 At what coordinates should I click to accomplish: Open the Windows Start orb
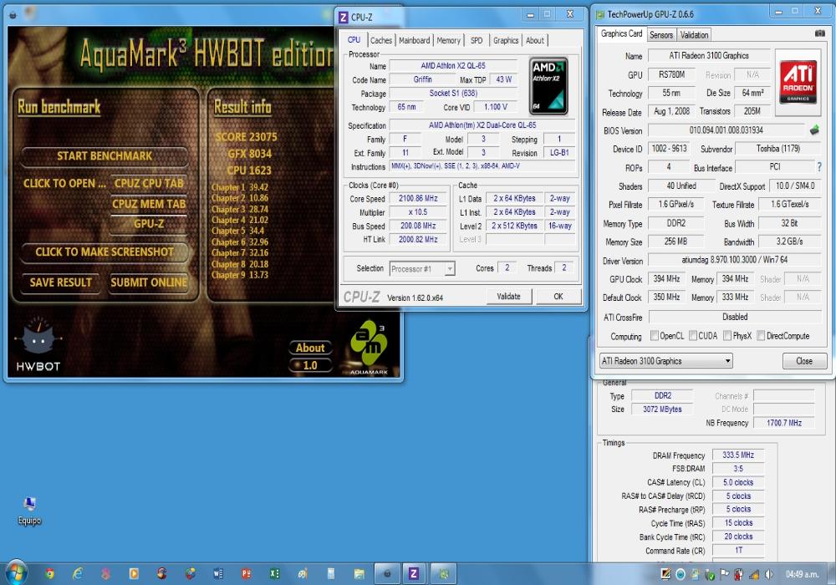(16, 572)
